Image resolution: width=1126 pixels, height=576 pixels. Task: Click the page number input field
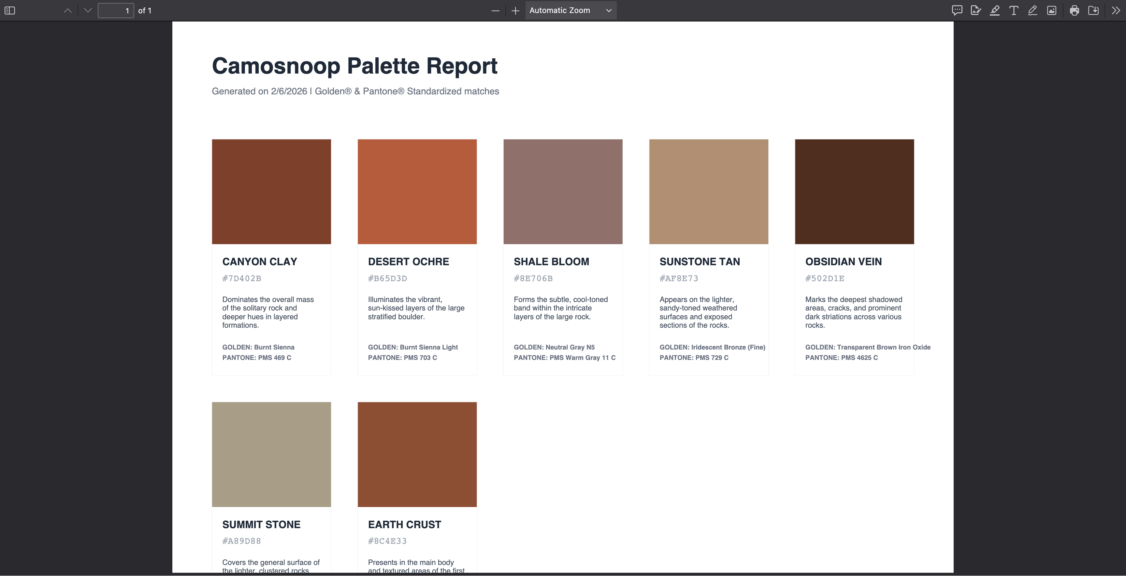116,10
